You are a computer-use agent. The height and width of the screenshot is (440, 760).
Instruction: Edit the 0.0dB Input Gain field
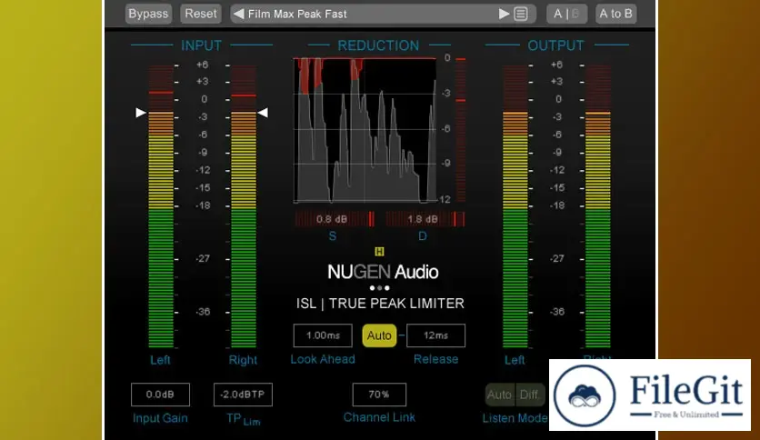coord(160,395)
